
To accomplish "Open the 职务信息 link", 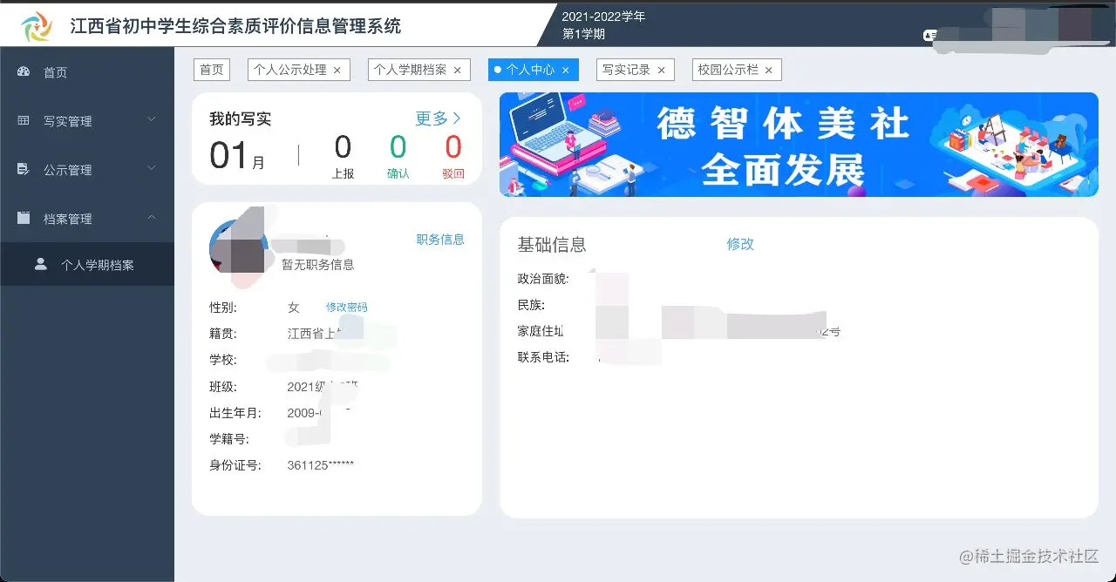I will pos(440,240).
